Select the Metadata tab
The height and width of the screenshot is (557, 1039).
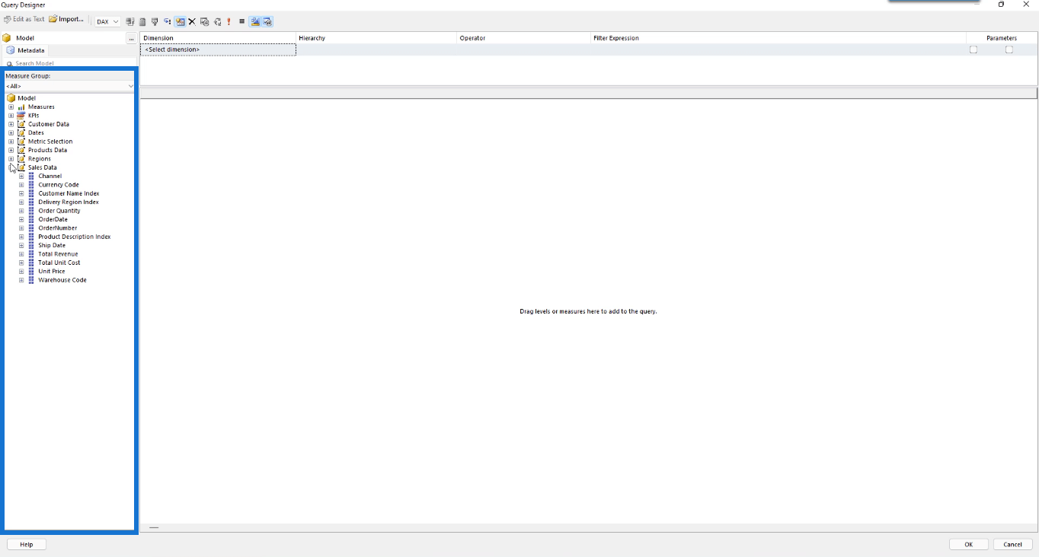click(26, 50)
